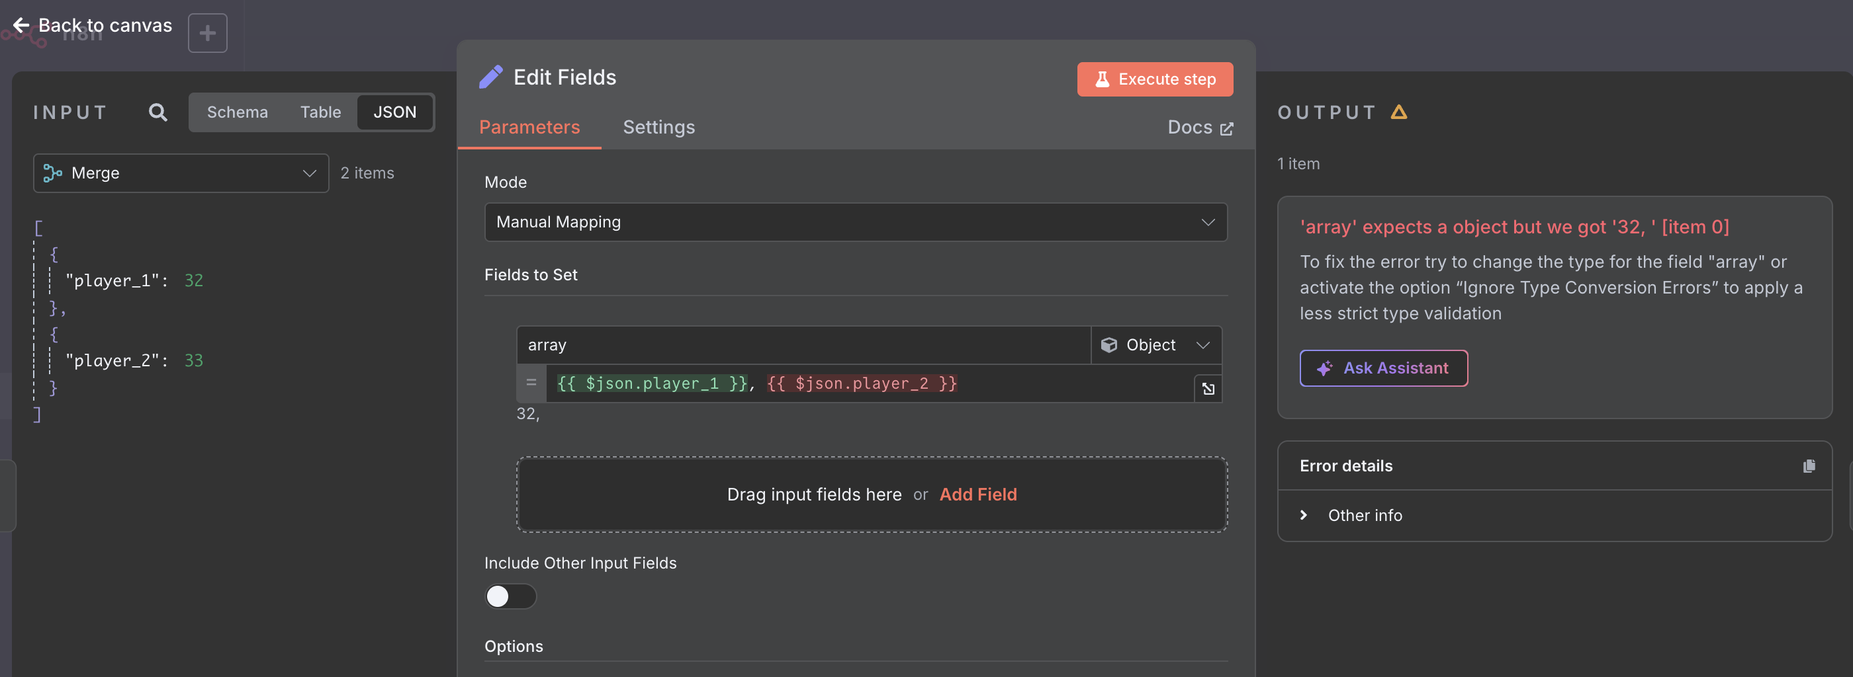
Task: Click the Object type cube icon
Action: pos(1108,345)
